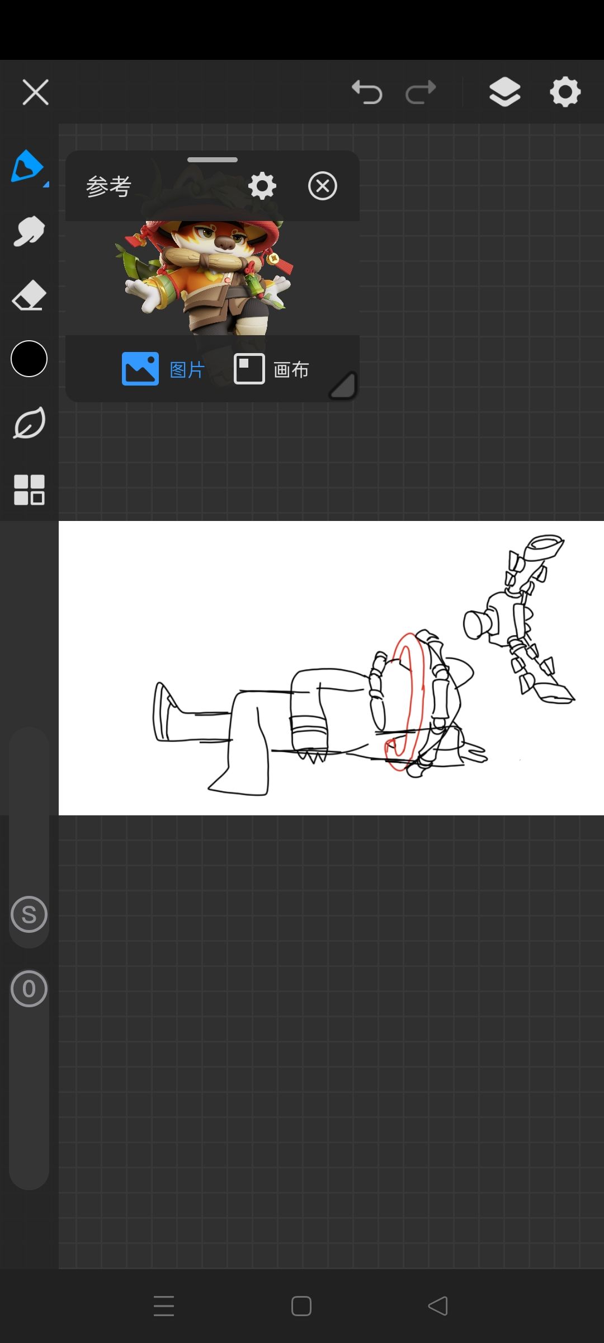Viewport: 604px width, 1343px height.
Task: Open the leaf-shaped tool
Action: pos(29,424)
